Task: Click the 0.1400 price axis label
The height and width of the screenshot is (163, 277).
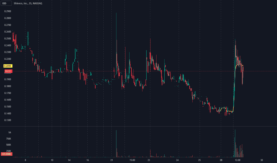Action: pyautogui.click(x=8, y=114)
